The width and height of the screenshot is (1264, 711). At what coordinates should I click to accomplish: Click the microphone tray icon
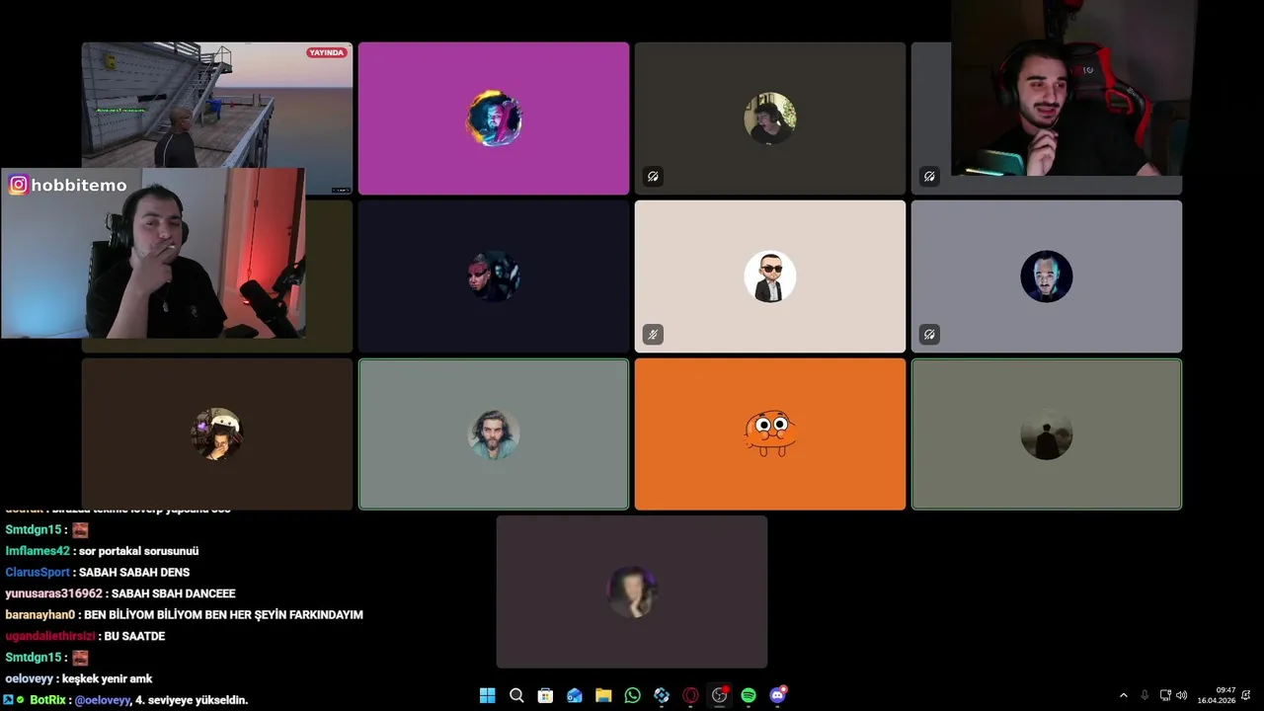[1145, 695]
